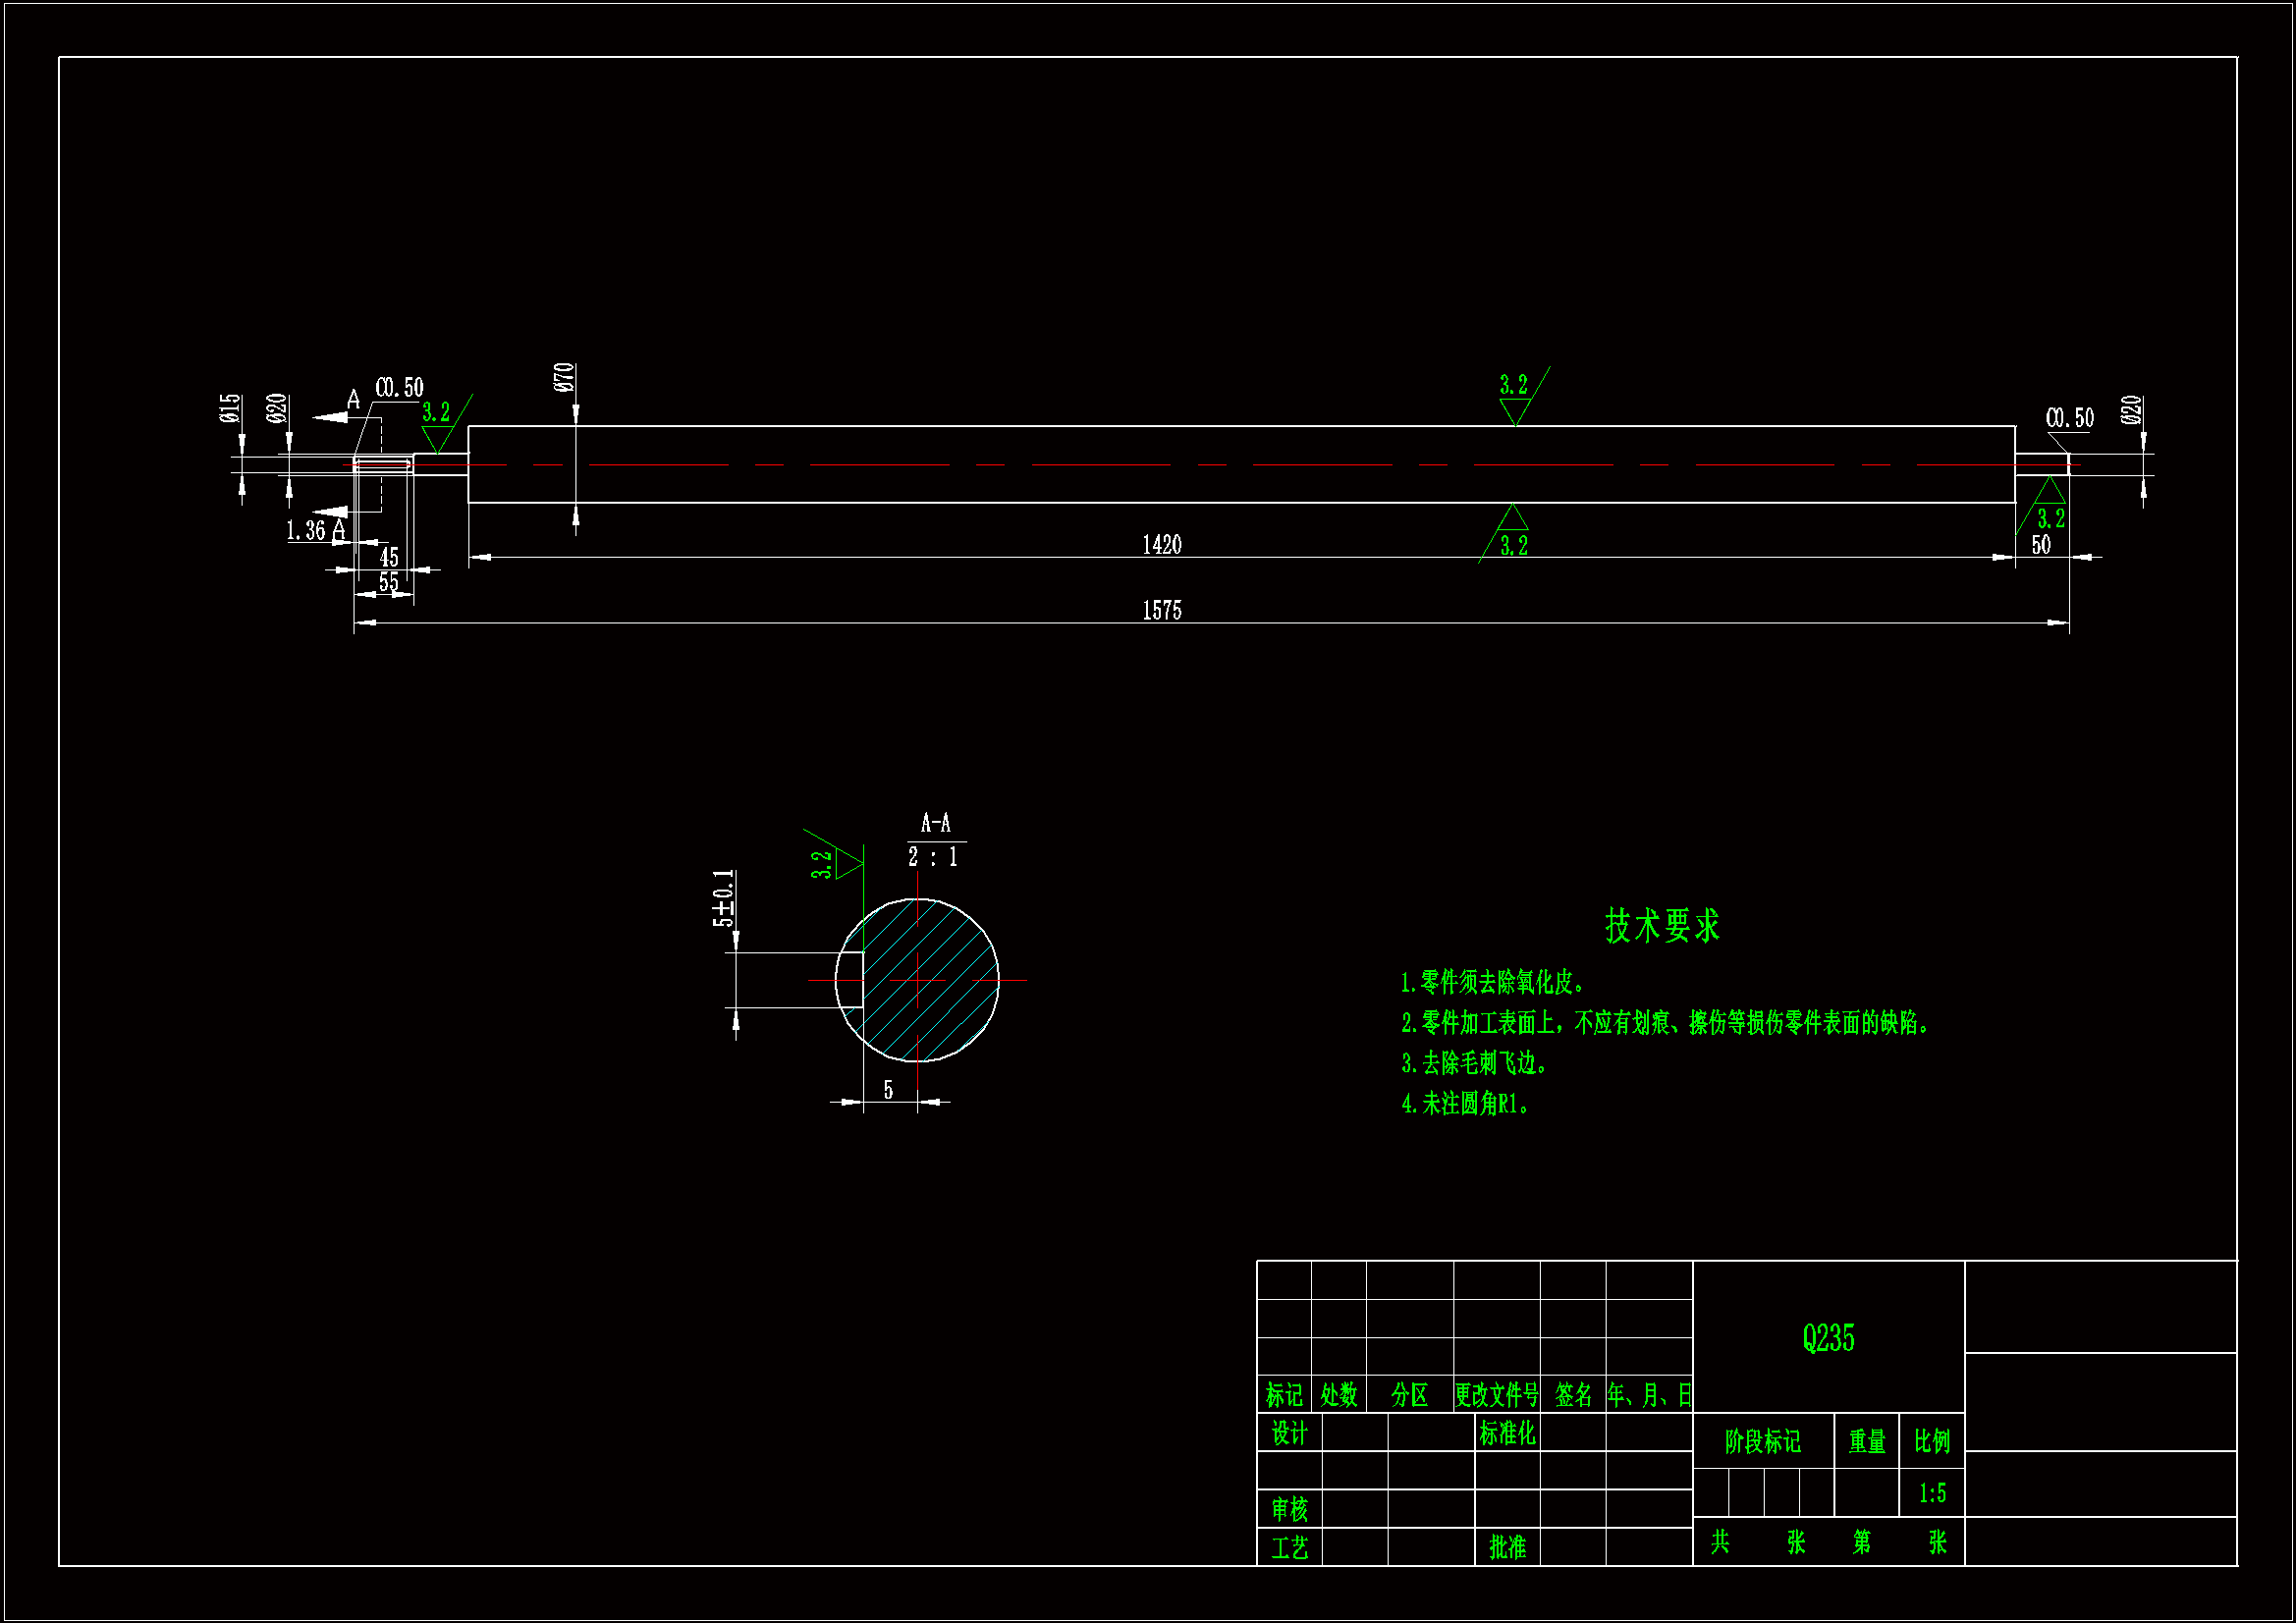Click the 1.36 keyway dimension text

tap(306, 530)
